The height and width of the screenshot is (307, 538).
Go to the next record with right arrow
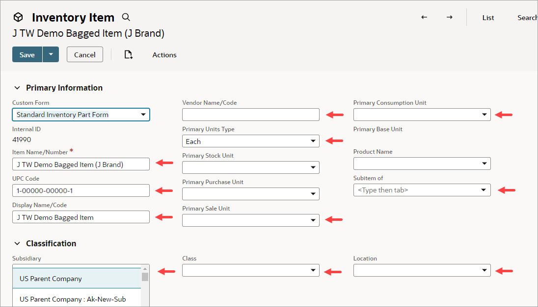[450, 17]
